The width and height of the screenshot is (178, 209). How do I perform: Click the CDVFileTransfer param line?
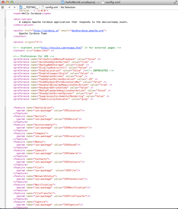[x=53, y=196]
